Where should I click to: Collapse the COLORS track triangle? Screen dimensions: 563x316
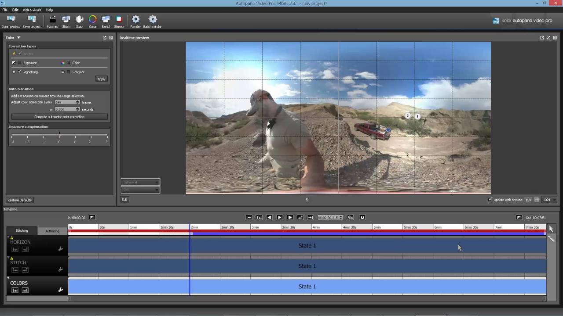[8, 278]
